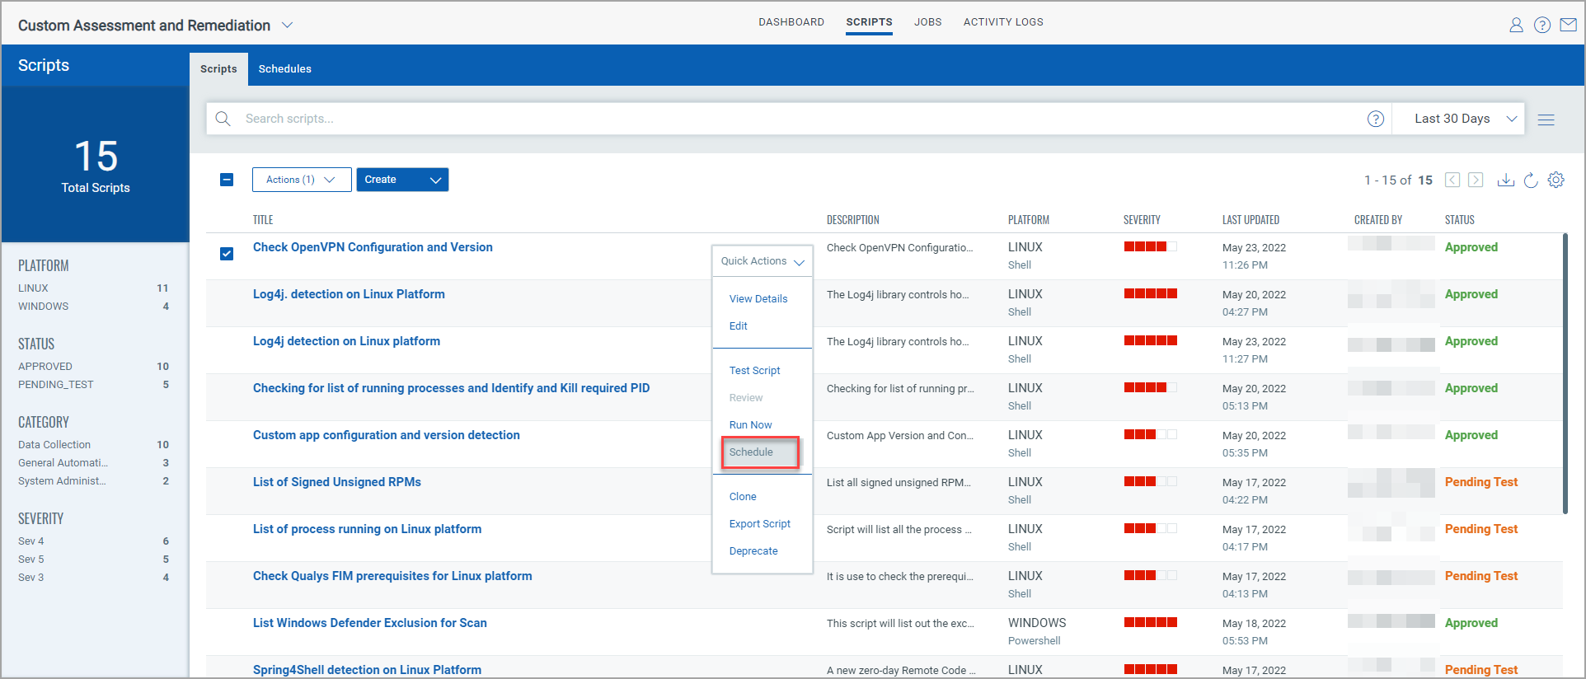Toggle the select-all scripts checkbox

click(227, 180)
